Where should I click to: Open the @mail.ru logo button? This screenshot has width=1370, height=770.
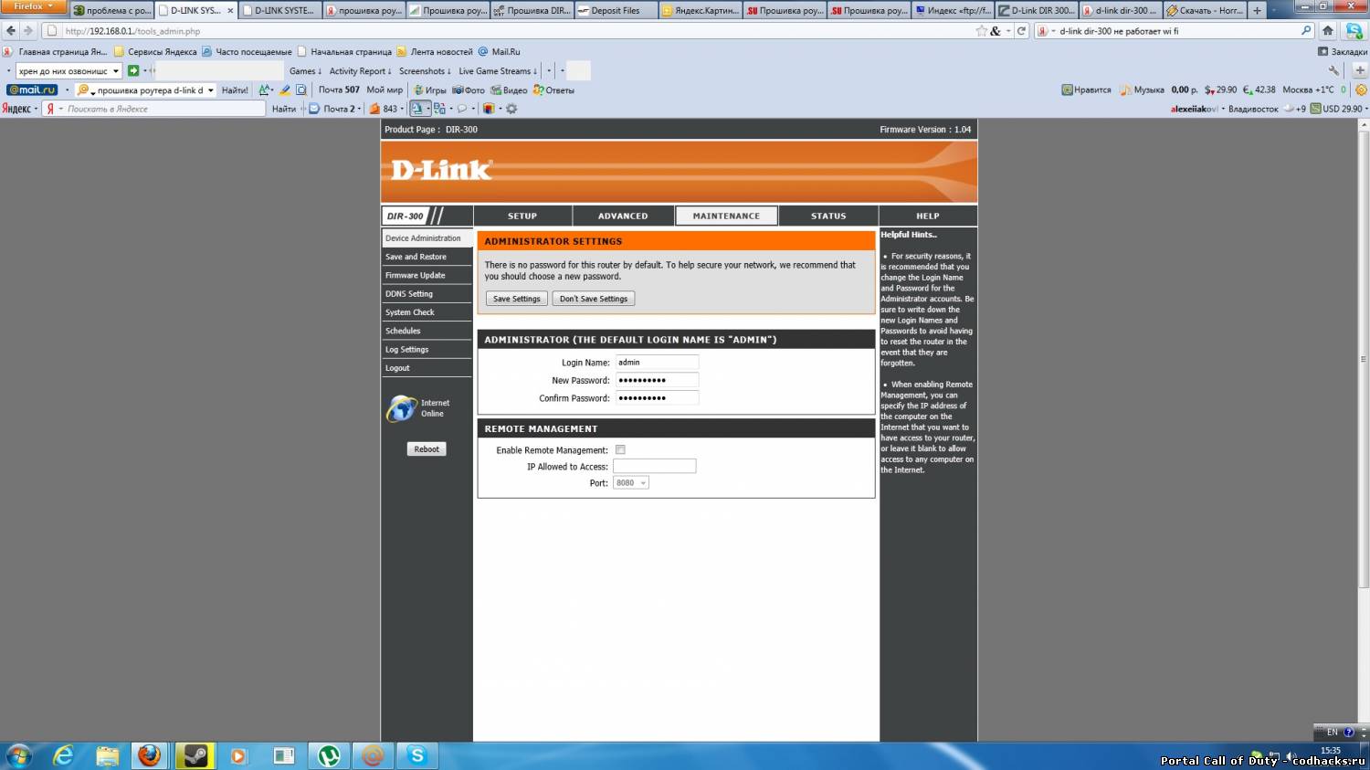pos(32,90)
